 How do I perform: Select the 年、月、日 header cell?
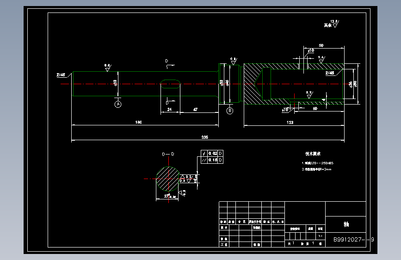pyautogui.click(x=278, y=222)
